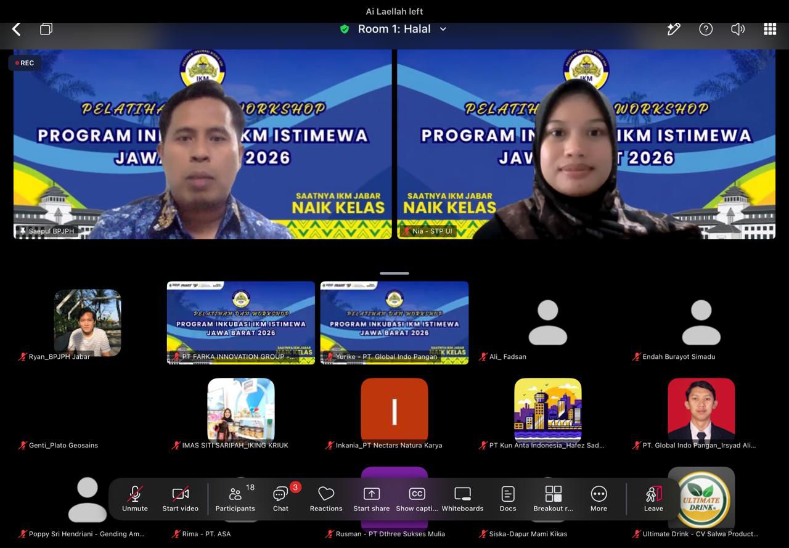Click muted mic icon beside PT Kun Anta Indonesia

(x=483, y=445)
